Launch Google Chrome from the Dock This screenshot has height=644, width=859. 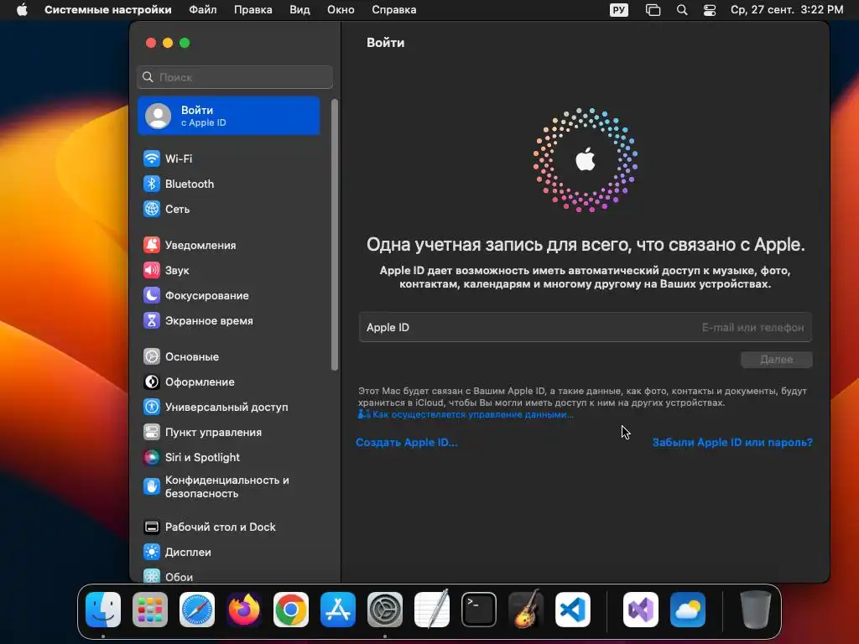(291, 610)
